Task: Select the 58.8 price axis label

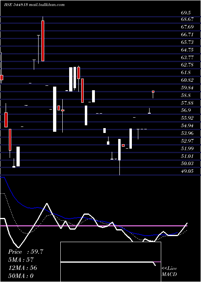Action: 186,95
